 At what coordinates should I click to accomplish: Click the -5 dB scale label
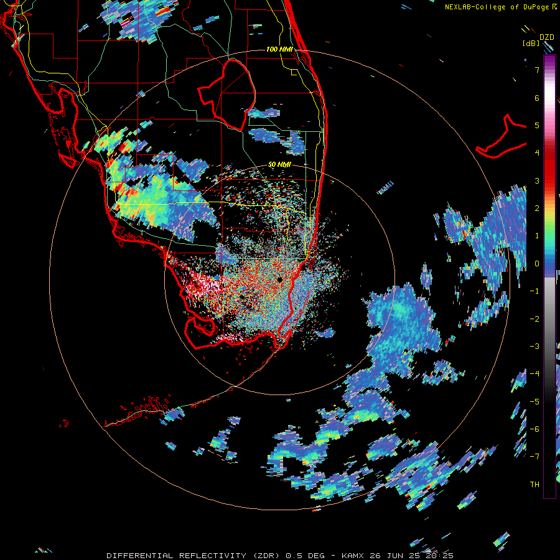534,402
